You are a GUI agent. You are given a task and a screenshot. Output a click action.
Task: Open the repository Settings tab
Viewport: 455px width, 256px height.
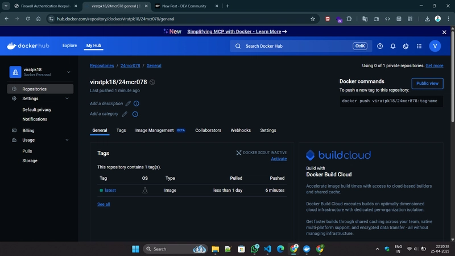(268, 130)
